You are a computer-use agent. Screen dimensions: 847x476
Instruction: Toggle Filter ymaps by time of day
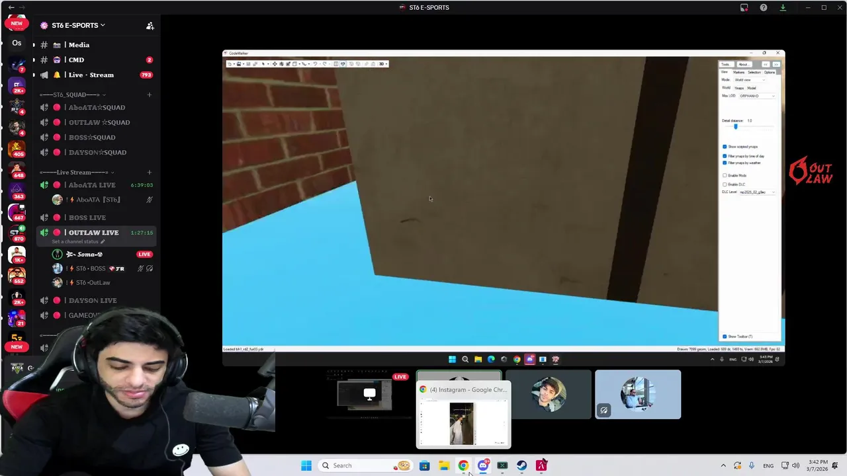click(725, 156)
